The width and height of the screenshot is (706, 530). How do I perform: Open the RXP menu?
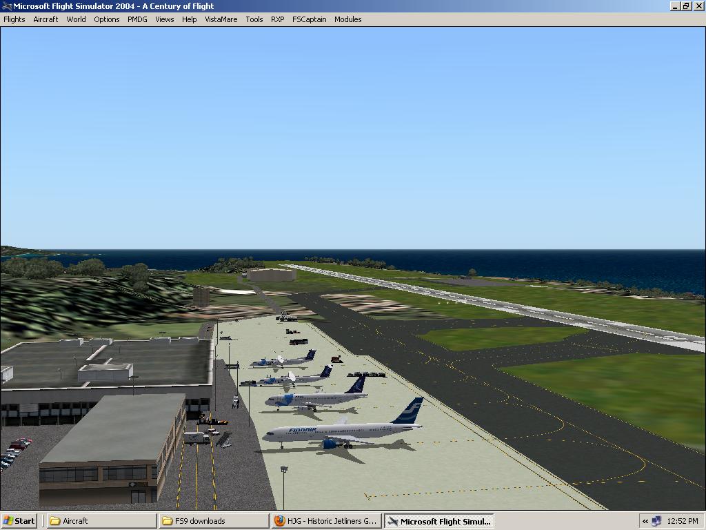[277, 19]
